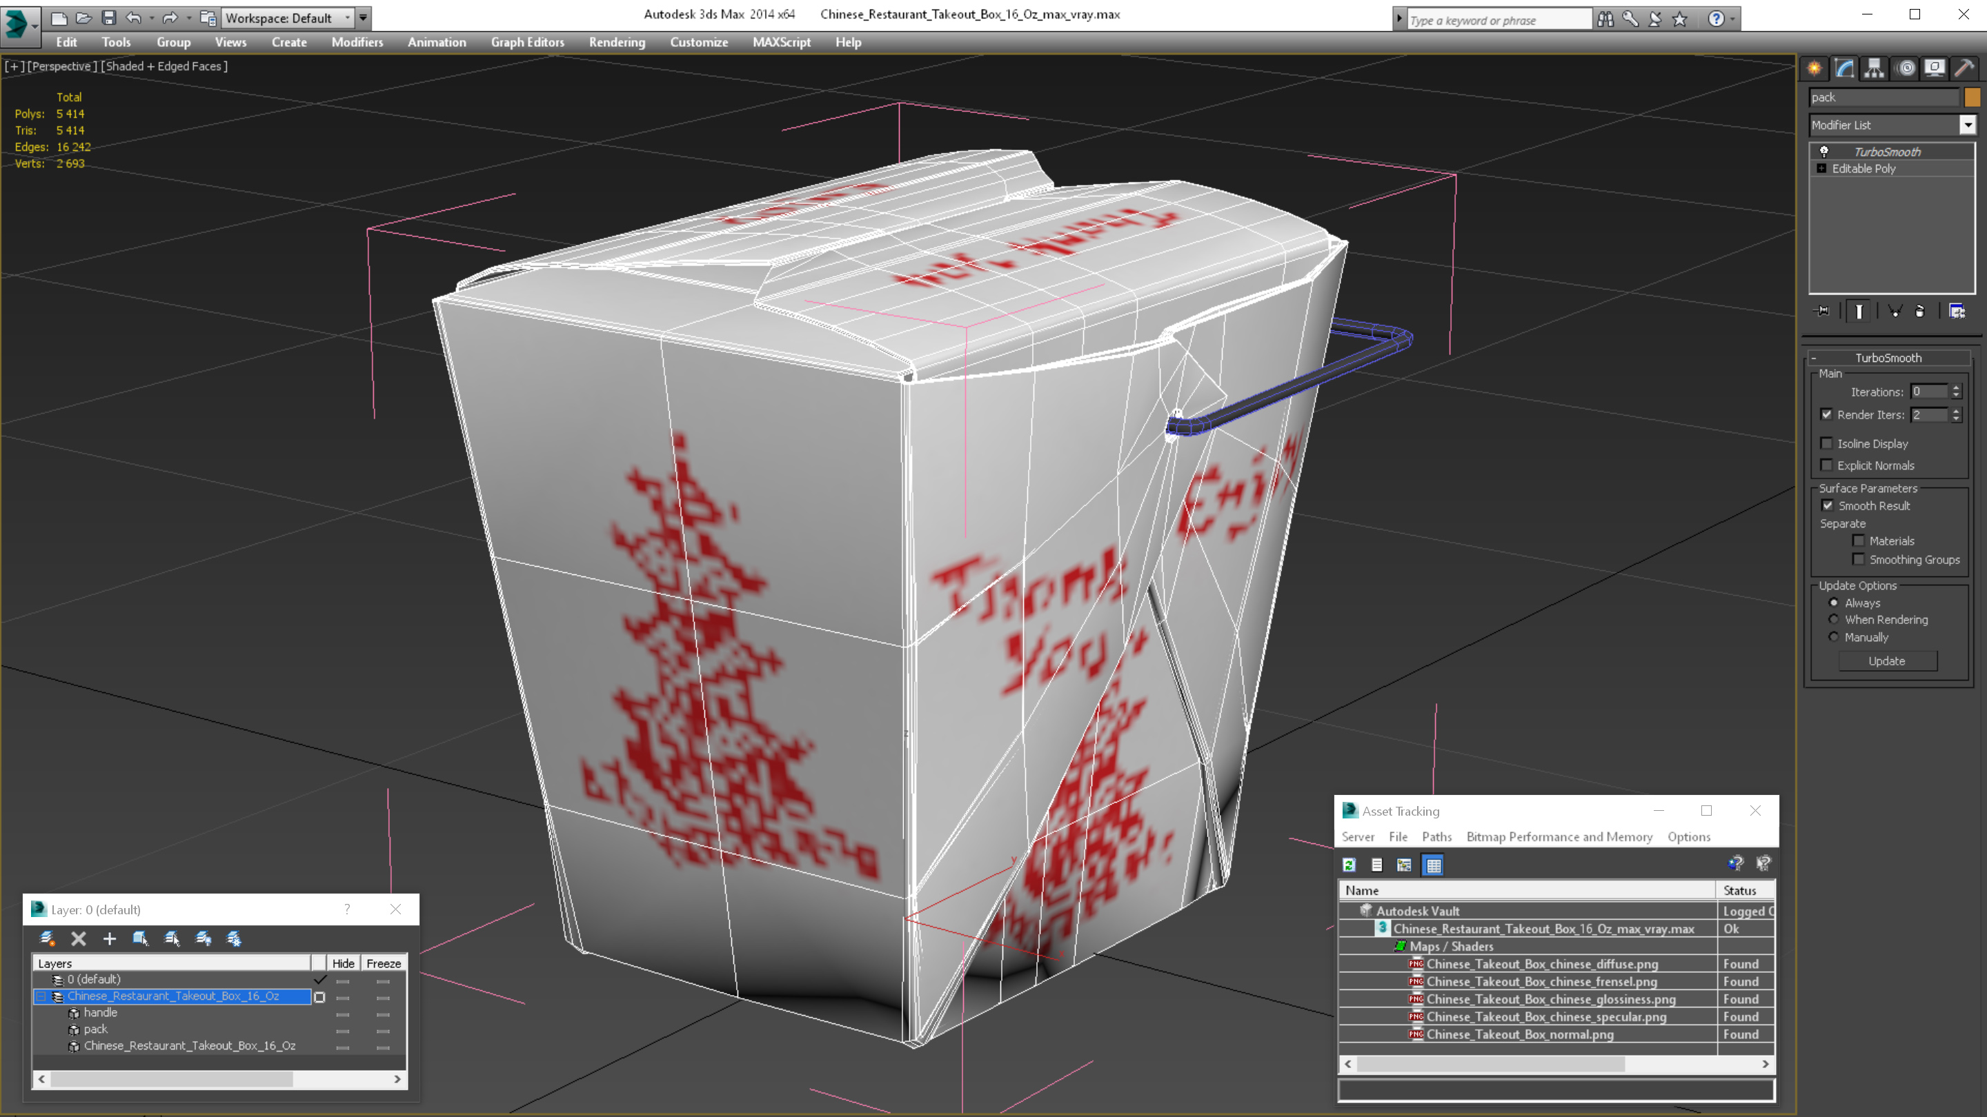Click the Project Folder icon in quick toolbar
The width and height of the screenshot is (1987, 1117).
coord(208,18)
